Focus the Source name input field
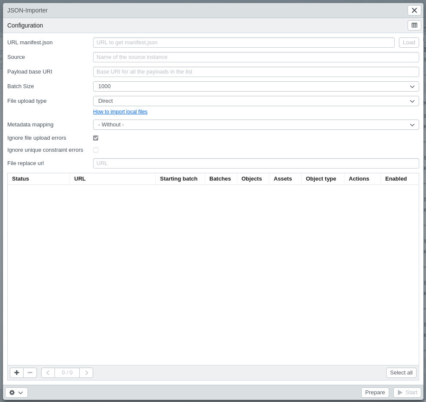 coord(256,57)
